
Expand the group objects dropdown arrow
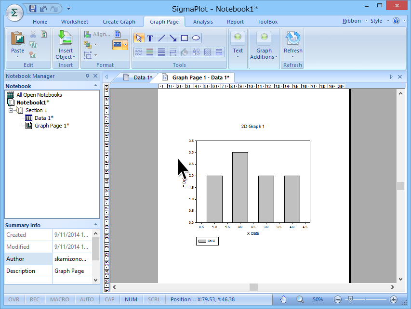tap(96, 55)
